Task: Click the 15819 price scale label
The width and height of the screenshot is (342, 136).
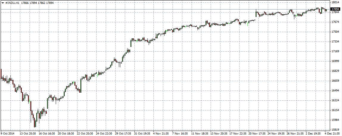Action: pyautogui.click(x=335, y=130)
